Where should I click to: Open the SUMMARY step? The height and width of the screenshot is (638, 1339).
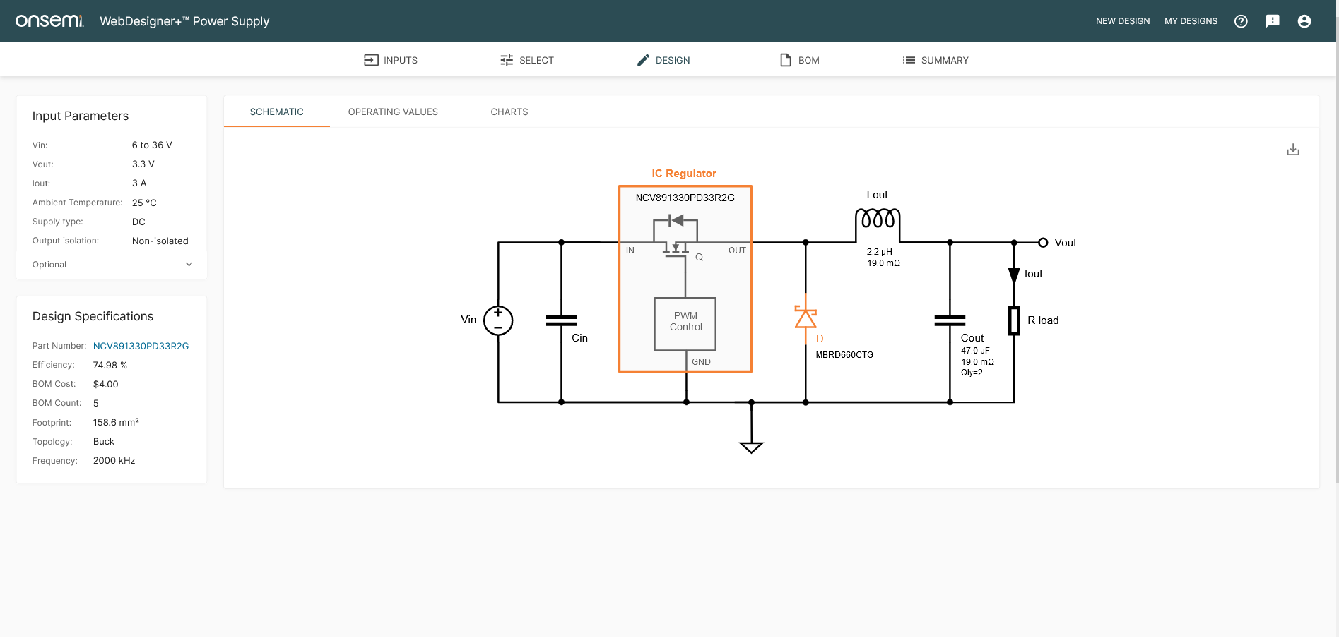(936, 60)
